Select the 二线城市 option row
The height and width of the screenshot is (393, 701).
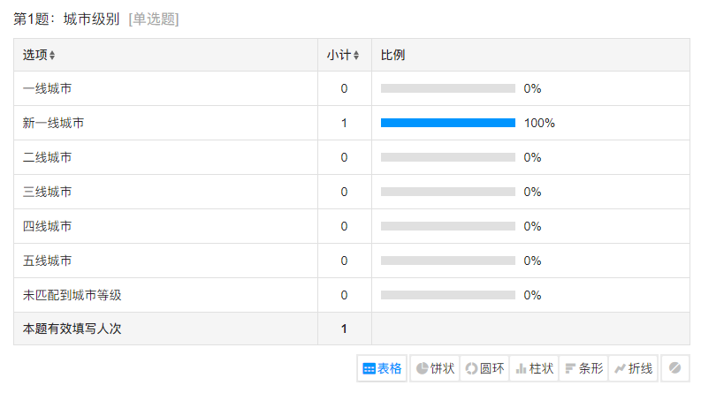click(x=352, y=157)
